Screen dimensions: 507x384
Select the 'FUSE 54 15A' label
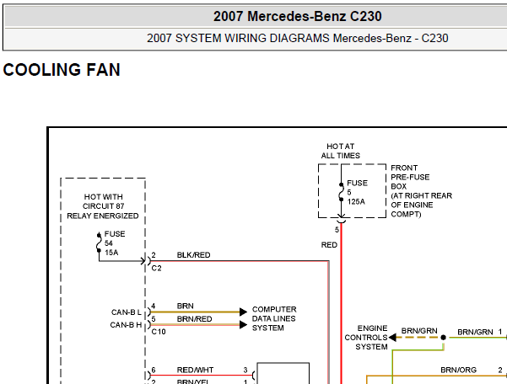[115, 243]
